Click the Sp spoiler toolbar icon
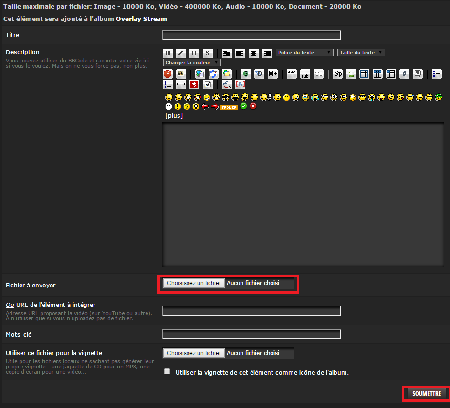 click(x=337, y=74)
